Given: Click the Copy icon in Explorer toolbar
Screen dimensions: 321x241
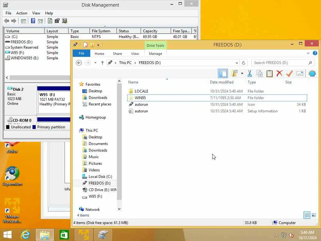Looking at the screenshot, I should [x=260, y=73].
